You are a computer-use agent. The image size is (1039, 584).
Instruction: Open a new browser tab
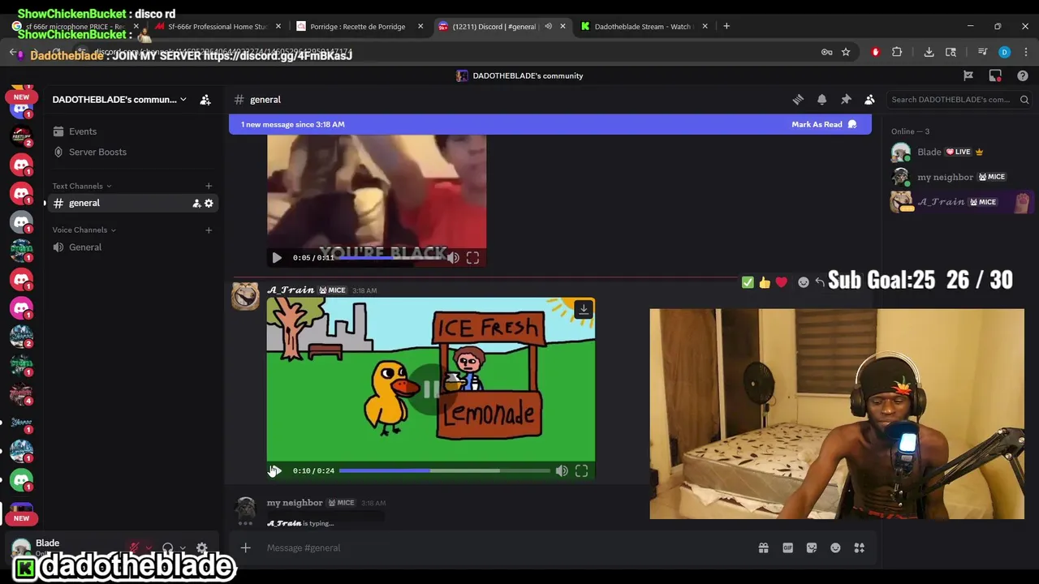(726, 26)
